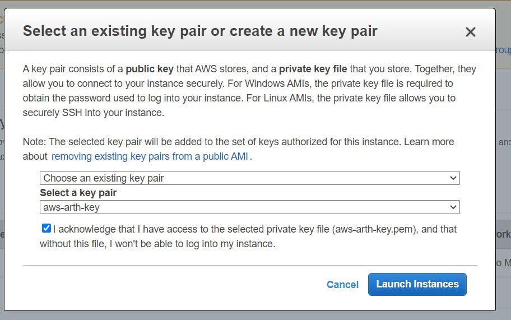This screenshot has height=320, width=511.
Task: Click the bold 'private key file' text
Action: [x=313, y=69]
